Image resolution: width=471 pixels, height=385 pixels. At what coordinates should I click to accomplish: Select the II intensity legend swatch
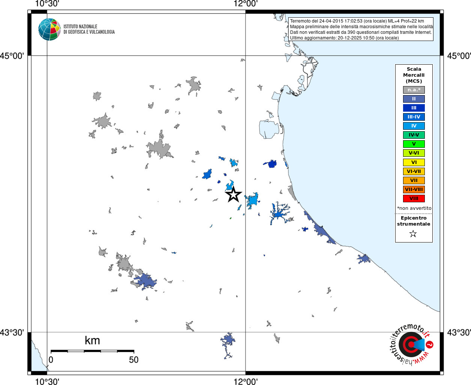click(x=414, y=99)
